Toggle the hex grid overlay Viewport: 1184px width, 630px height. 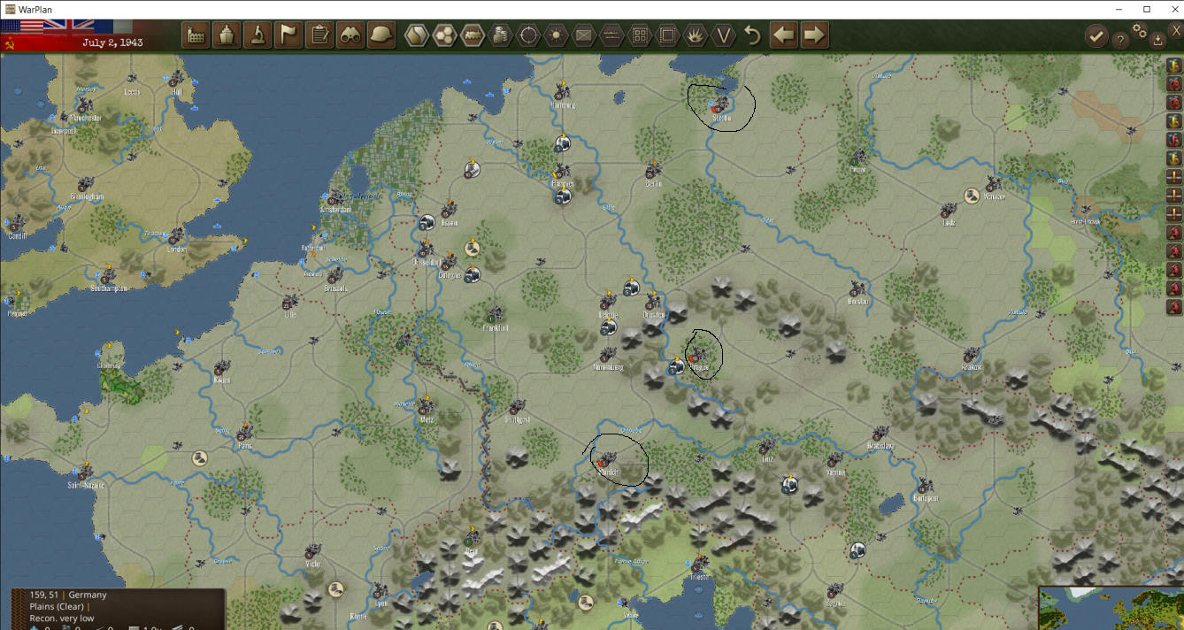[444, 35]
